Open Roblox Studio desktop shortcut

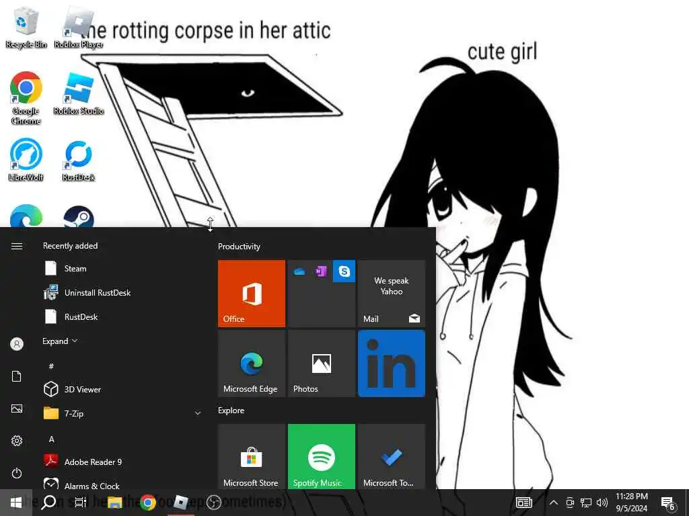click(79, 94)
